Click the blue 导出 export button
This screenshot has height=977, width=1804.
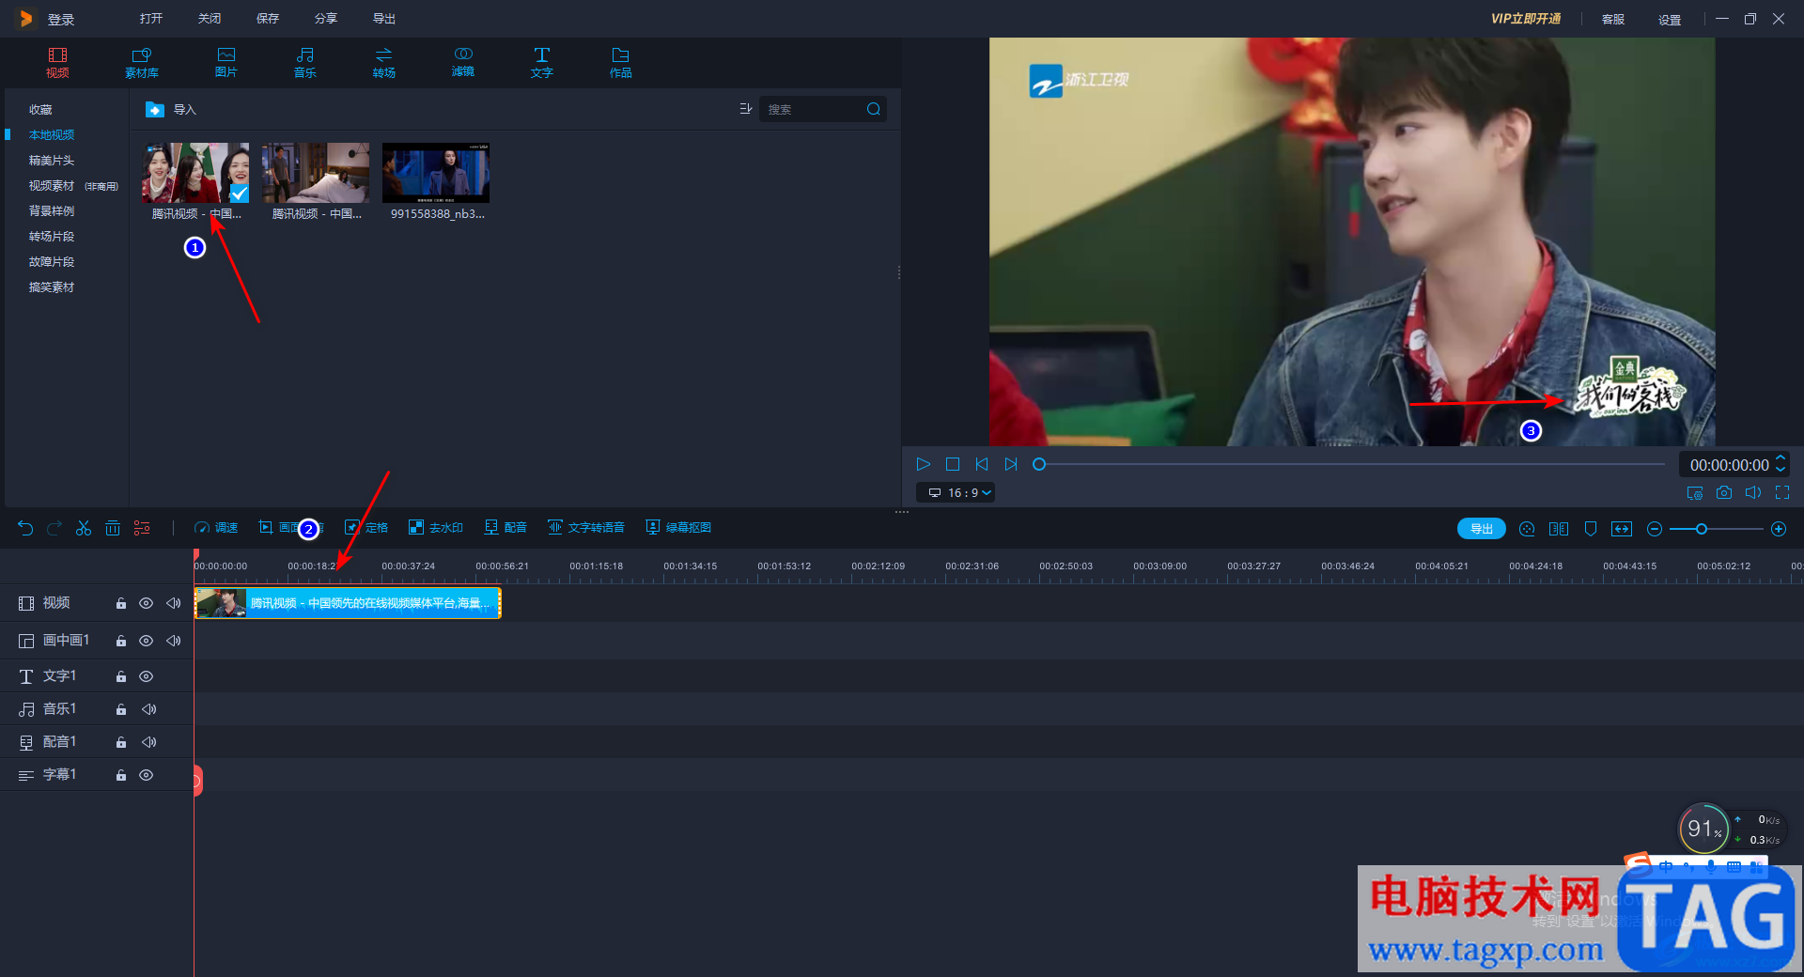tap(1482, 529)
